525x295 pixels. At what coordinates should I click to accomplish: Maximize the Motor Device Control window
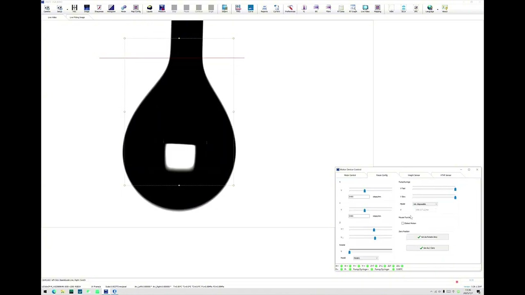[469, 169]
